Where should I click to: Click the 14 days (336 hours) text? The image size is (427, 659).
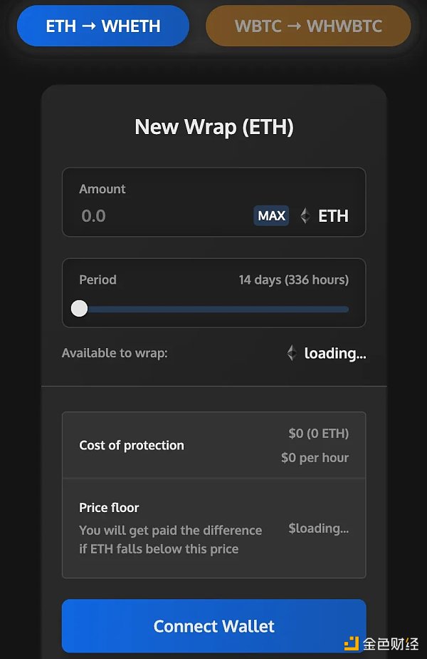click(293, 280)
